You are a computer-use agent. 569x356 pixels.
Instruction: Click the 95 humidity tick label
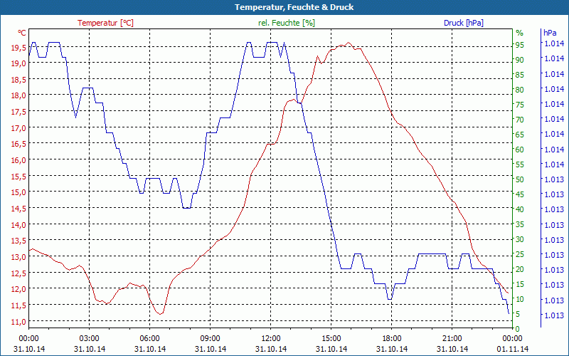520,45
